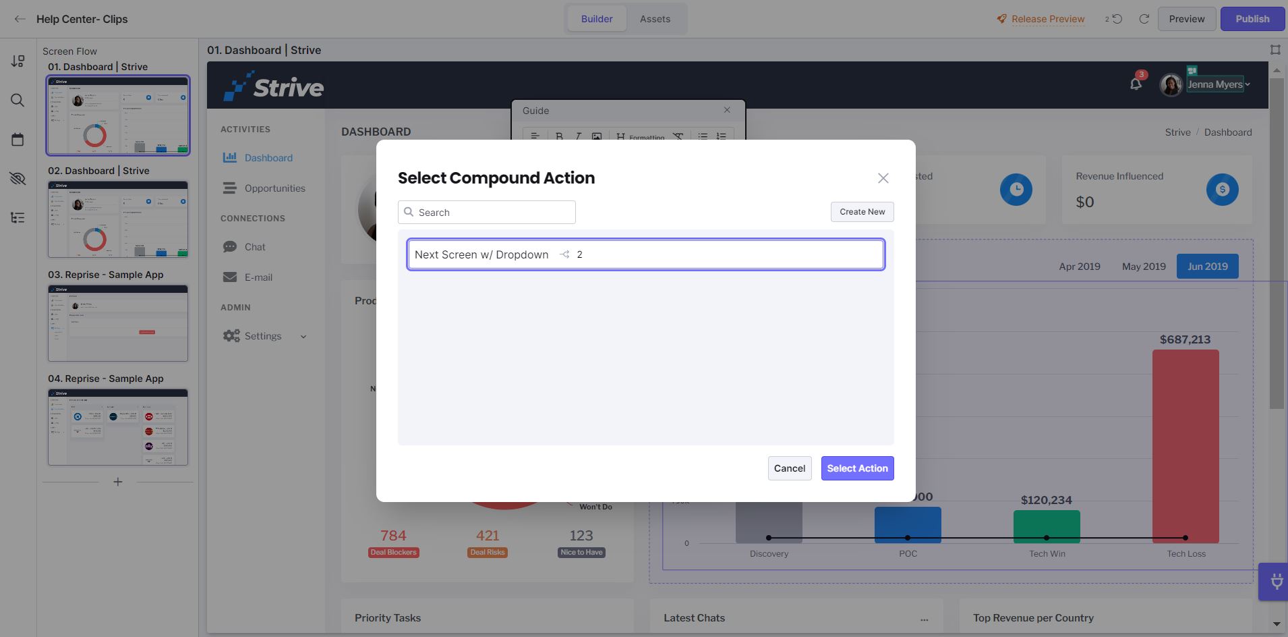Select thumbnail 03. Reprise - Sample App
The width and height of the screenshot is (1288, 637).
tap(118, 323)
